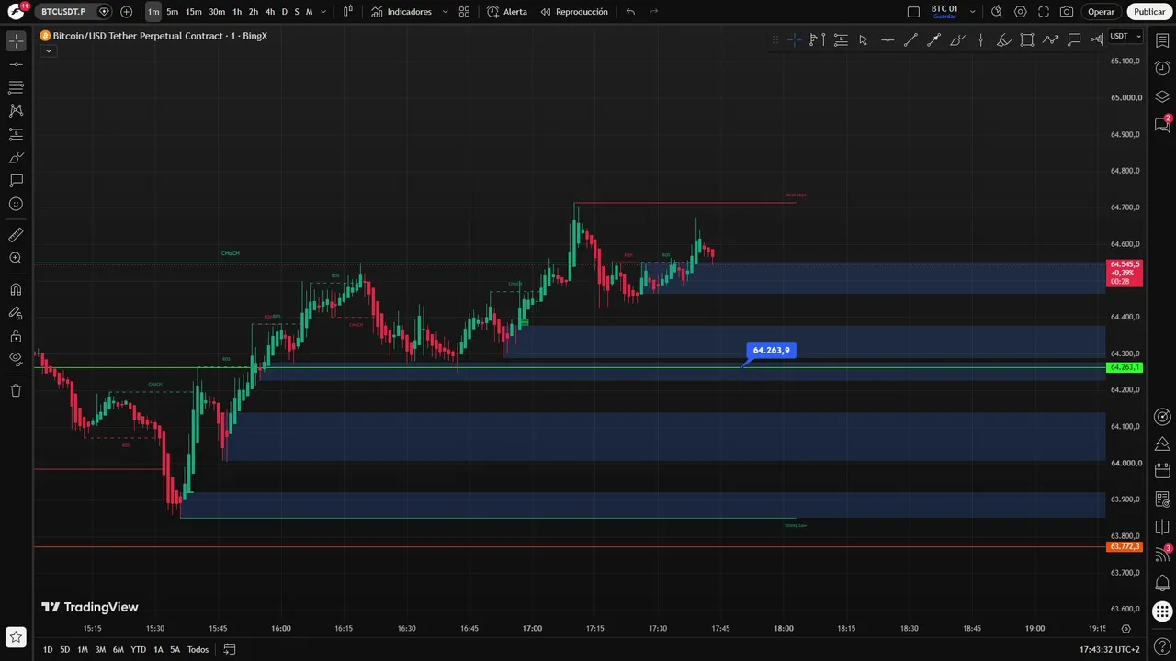Open the emoji icons tool
Viewport: 1176px width, 661px height.
point(16,204)
